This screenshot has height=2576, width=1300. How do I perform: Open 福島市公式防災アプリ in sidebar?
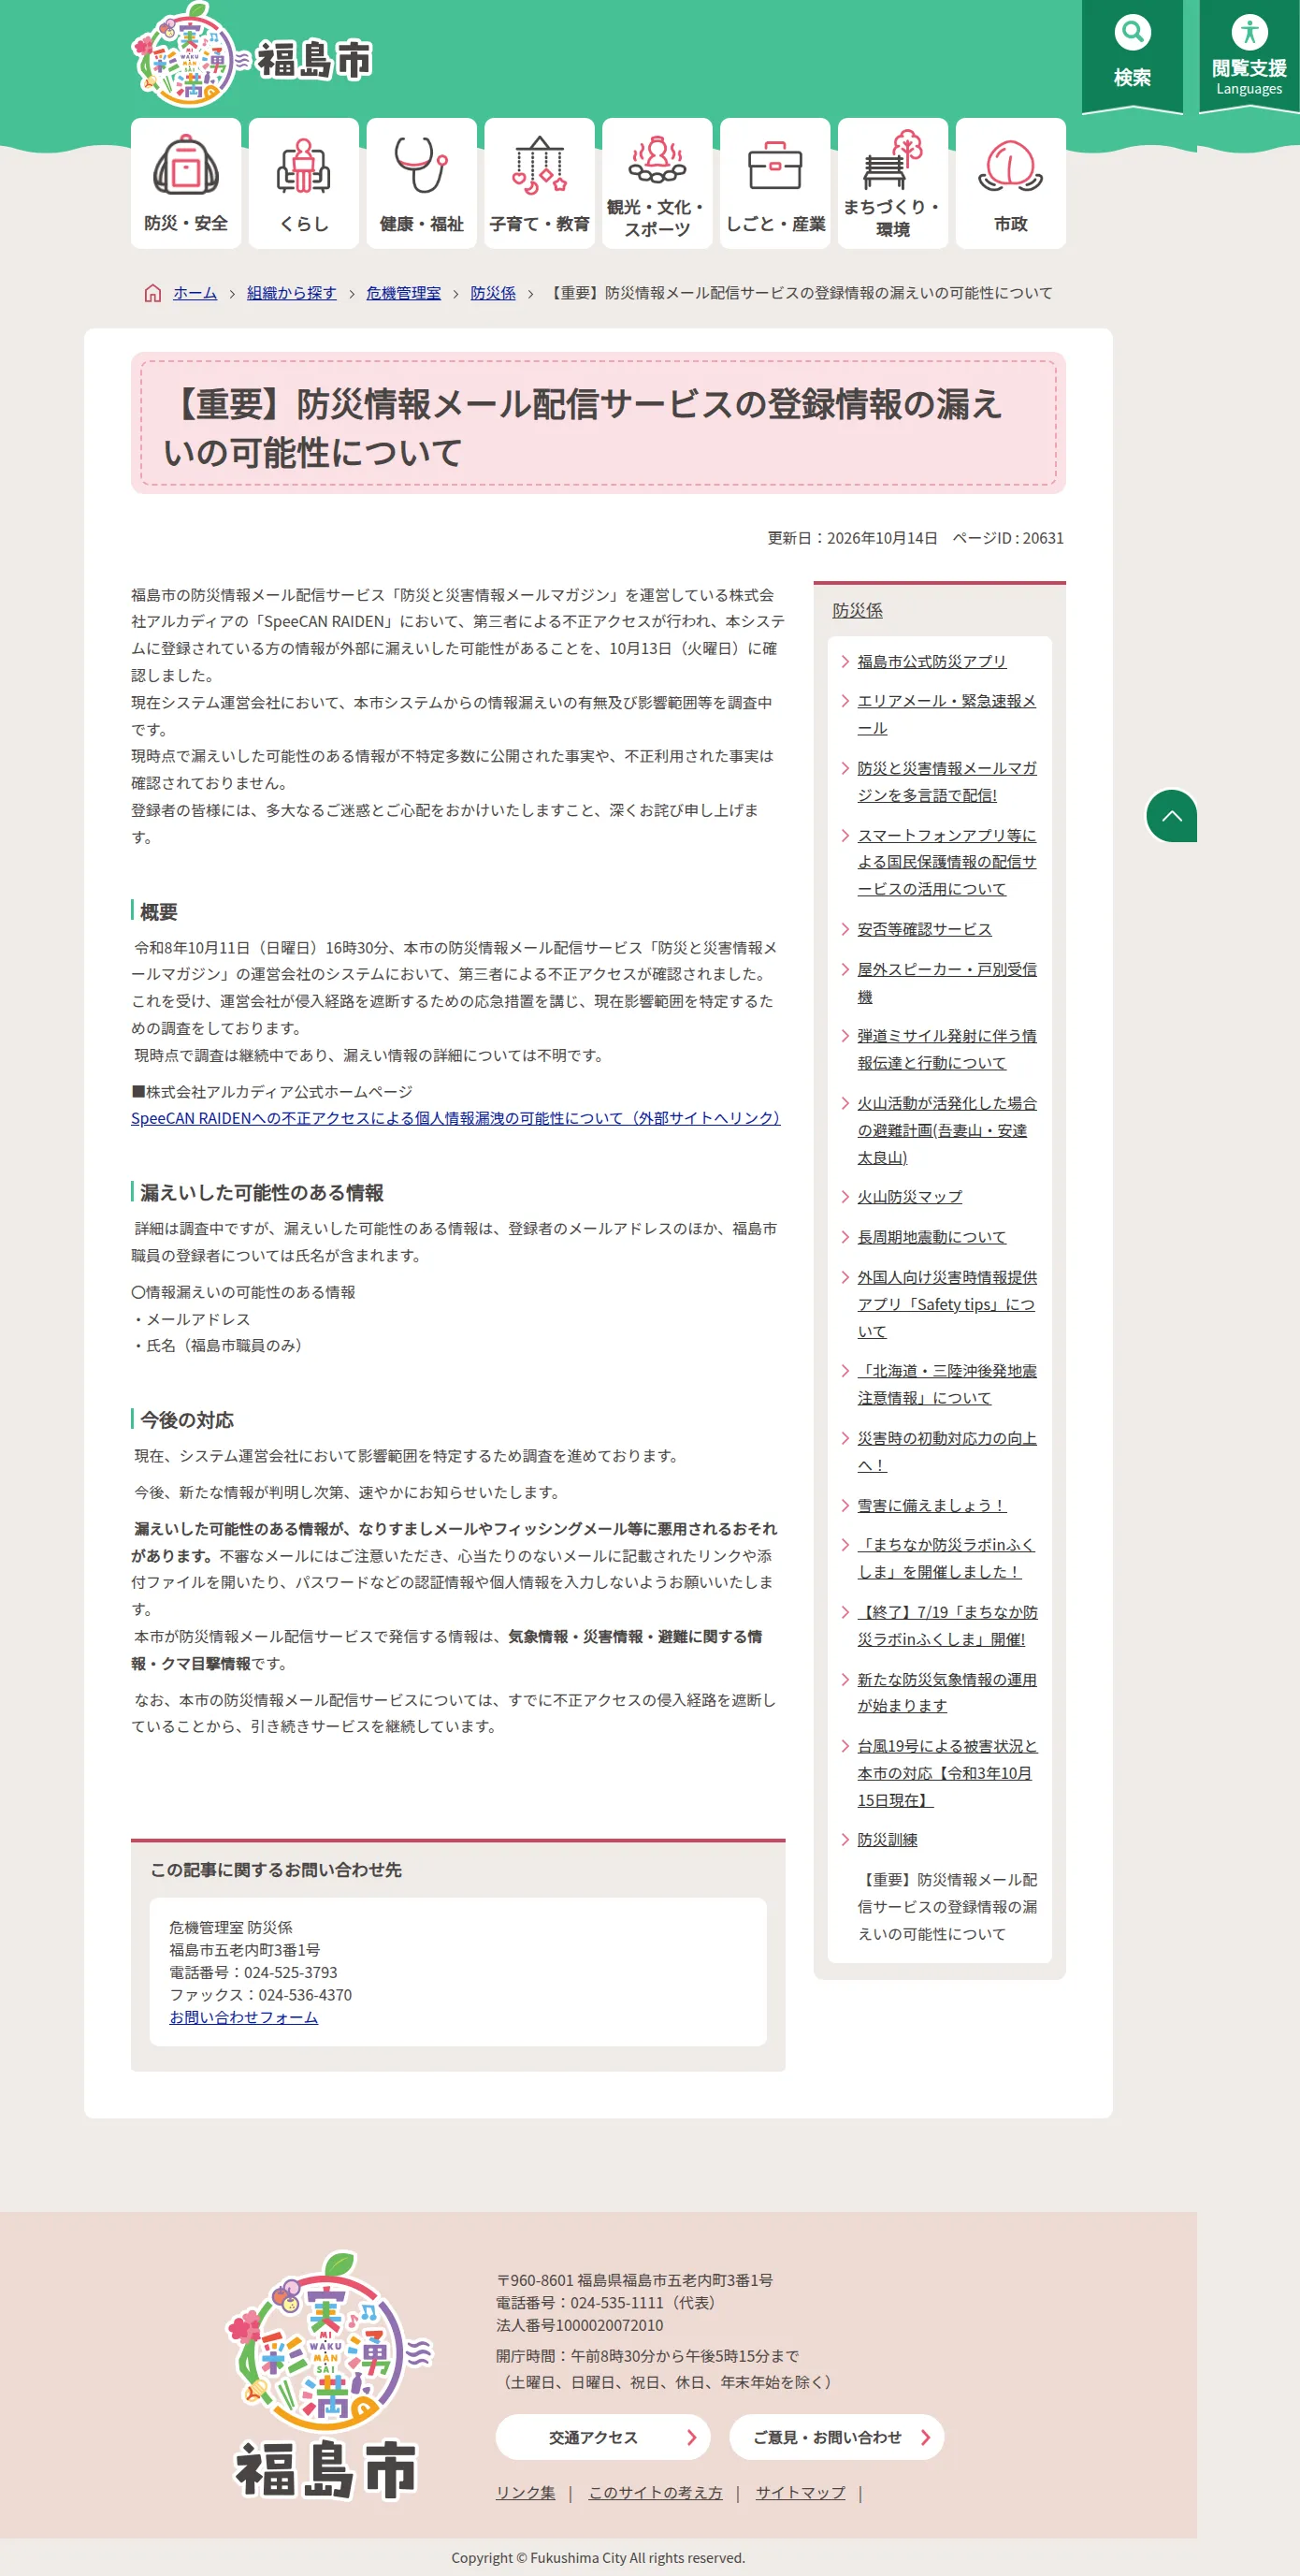click(932, 661)
